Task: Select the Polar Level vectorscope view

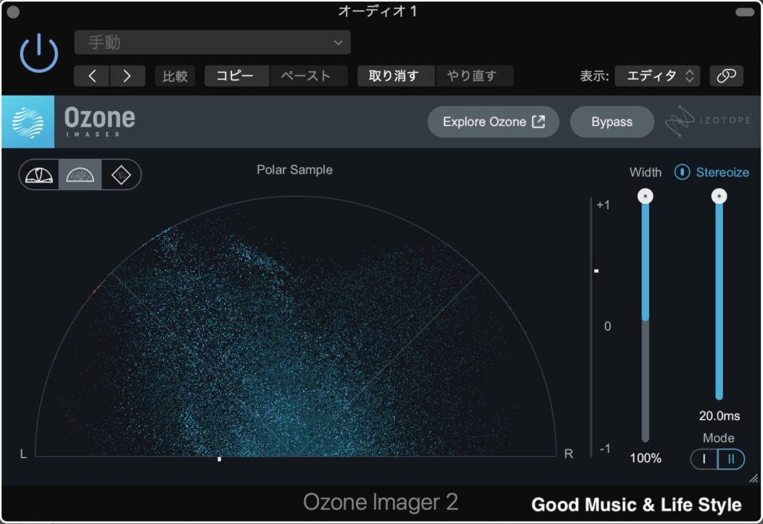Action: click(x=39, y=174)
